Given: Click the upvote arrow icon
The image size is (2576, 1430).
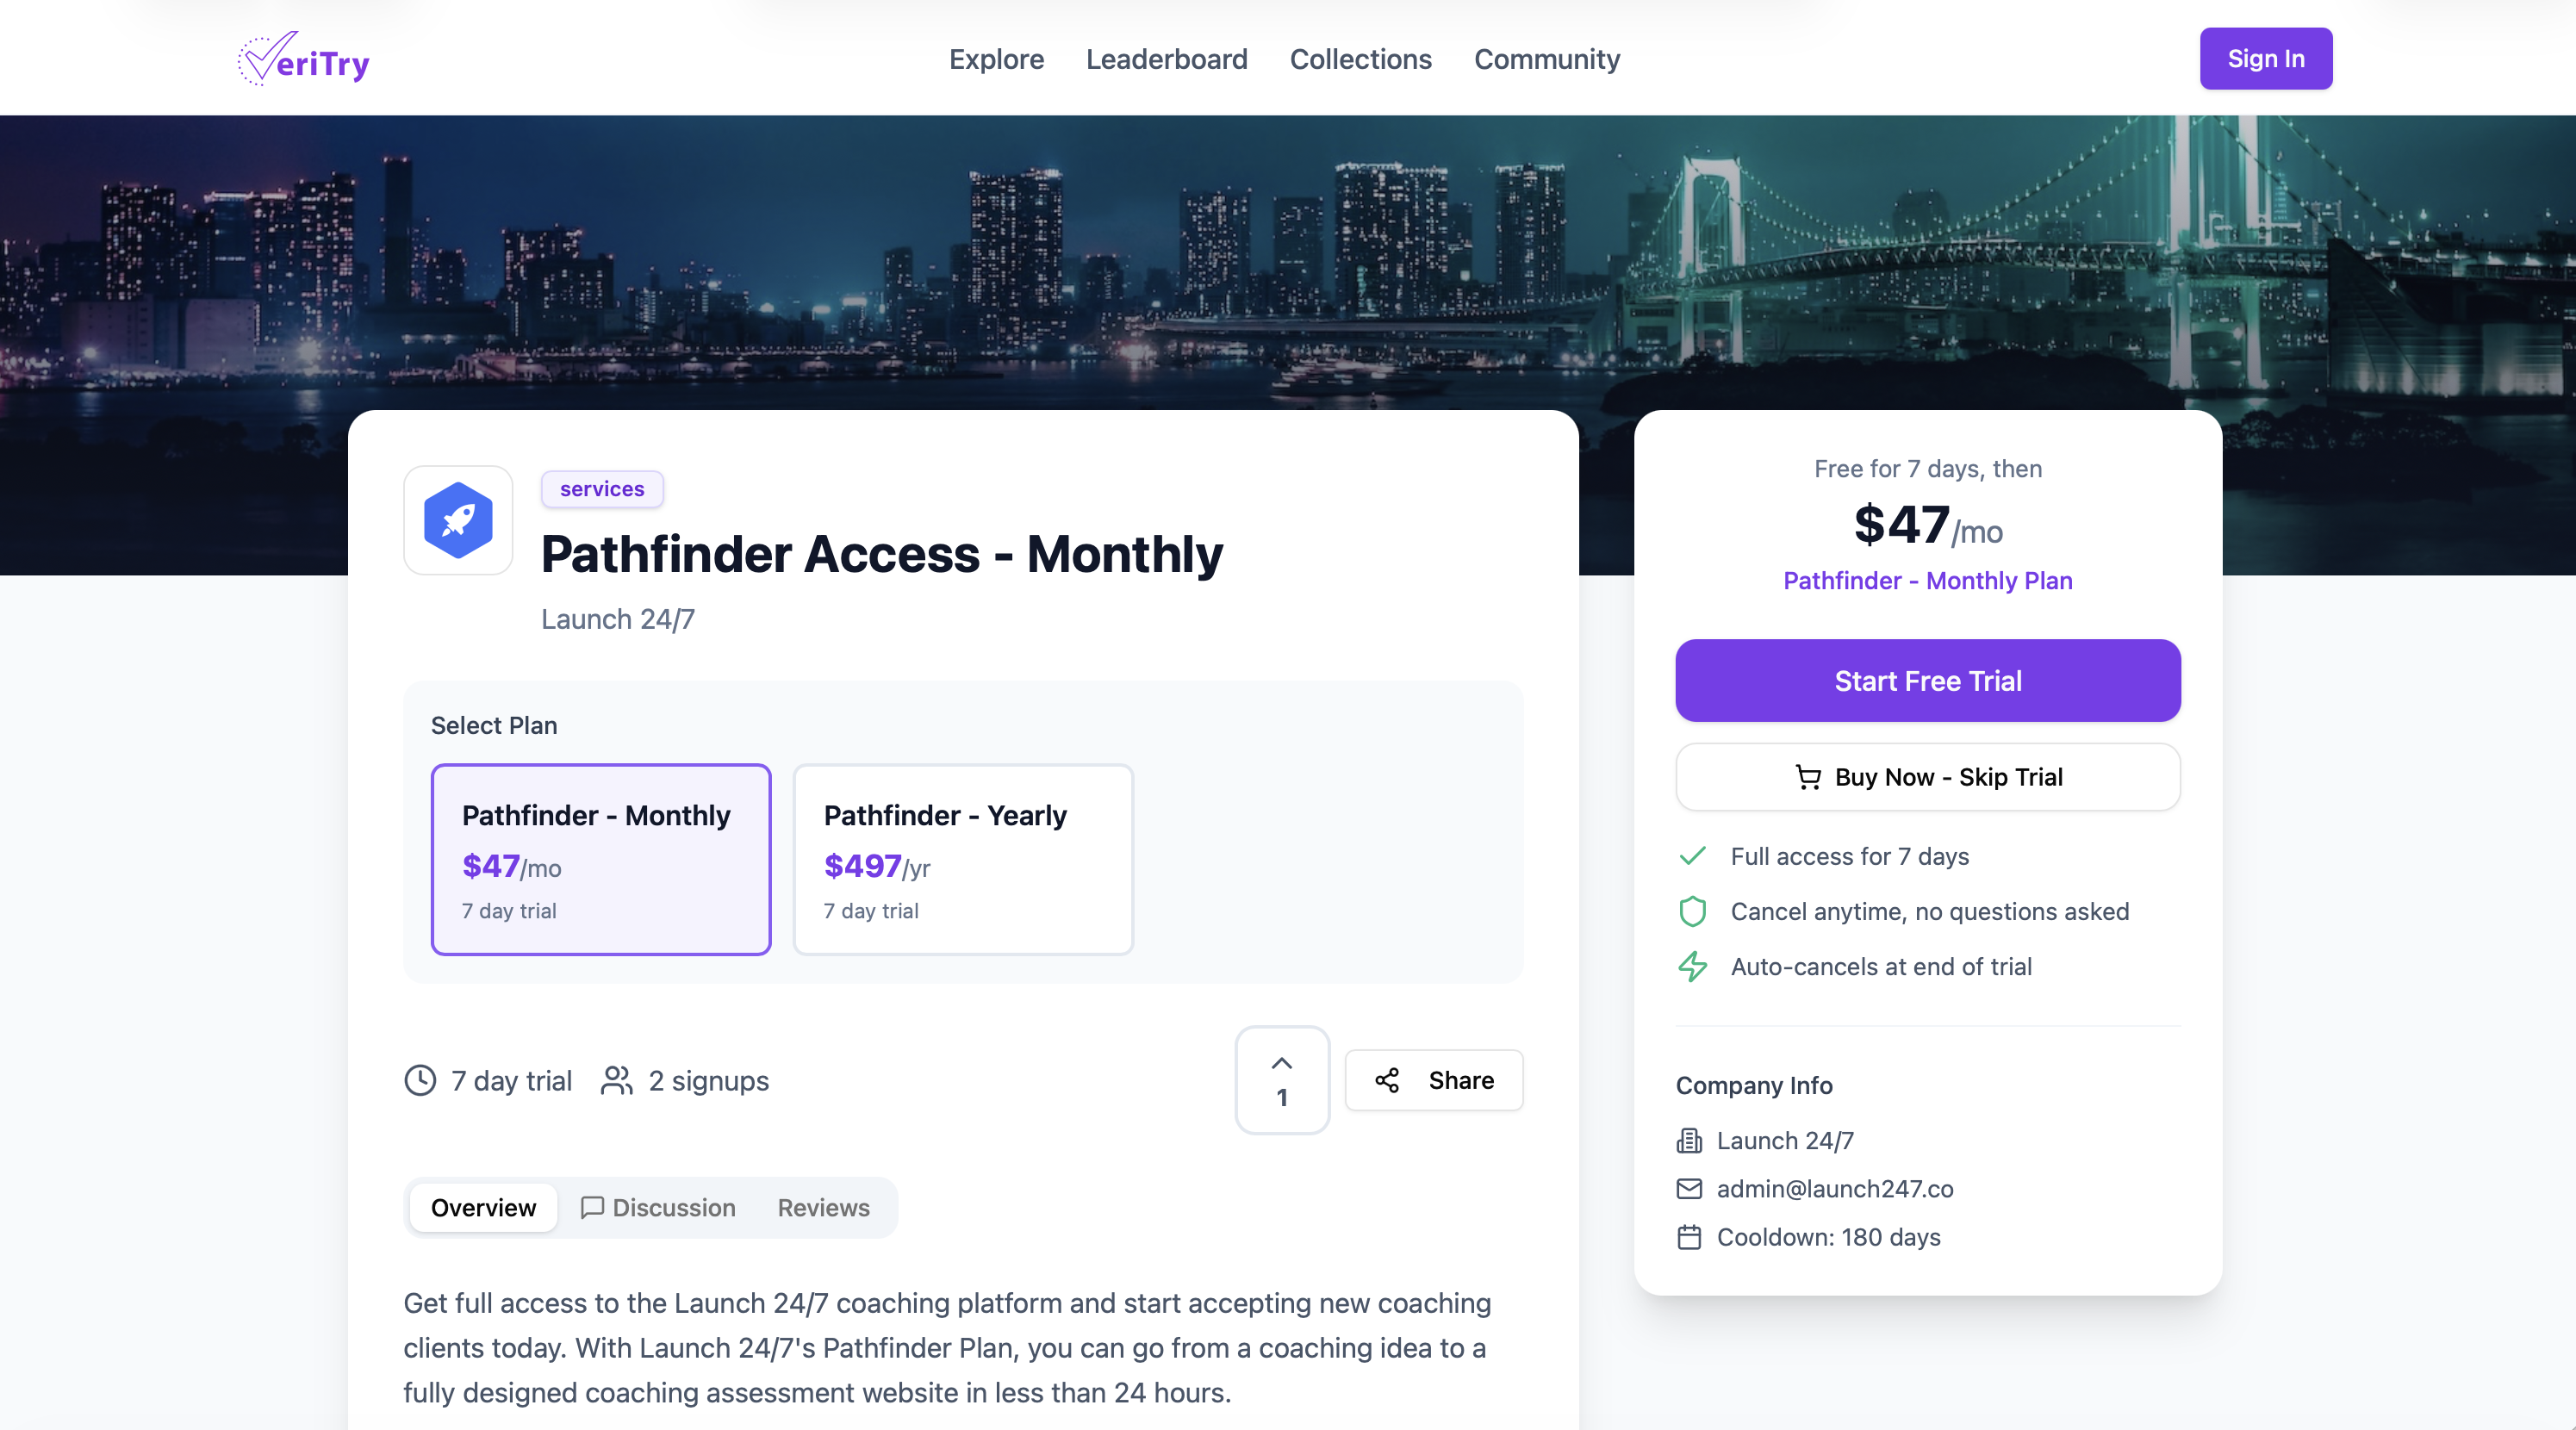Looking at the screenshot, I should click(1281, 1063).
